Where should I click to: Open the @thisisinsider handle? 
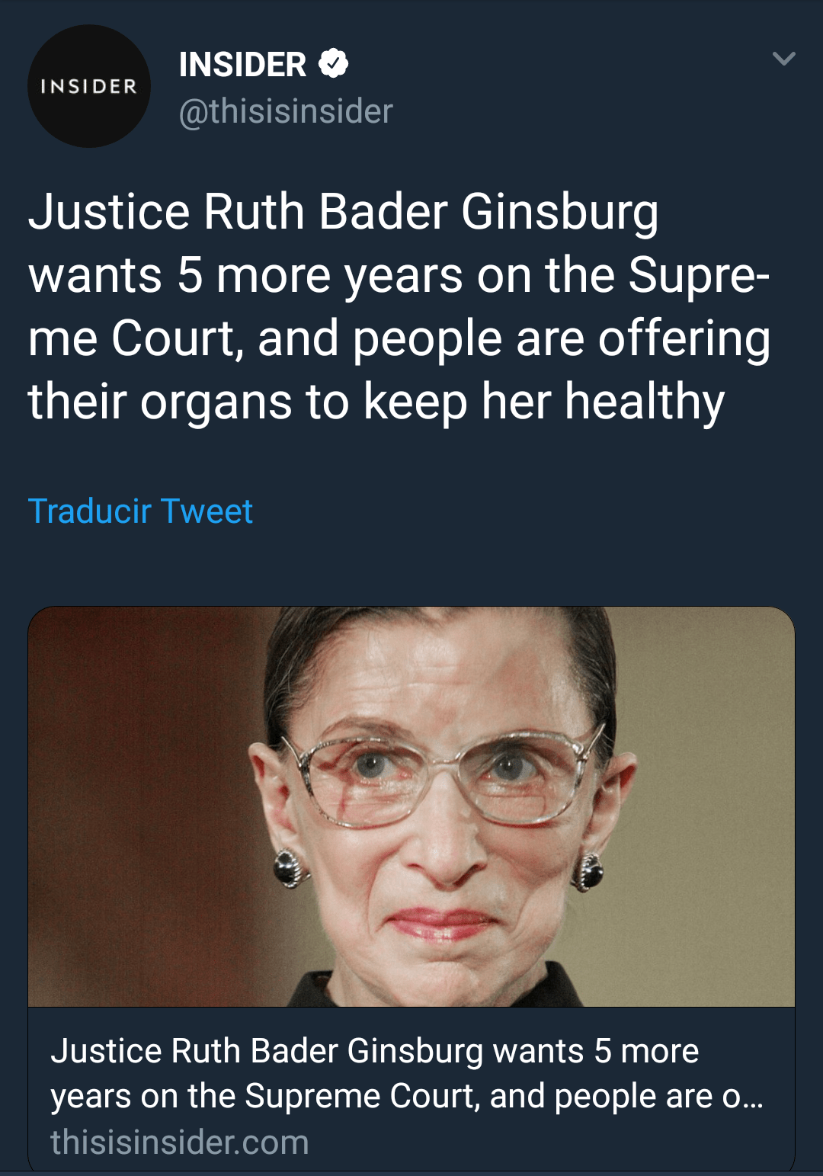(x=286, y=111)
